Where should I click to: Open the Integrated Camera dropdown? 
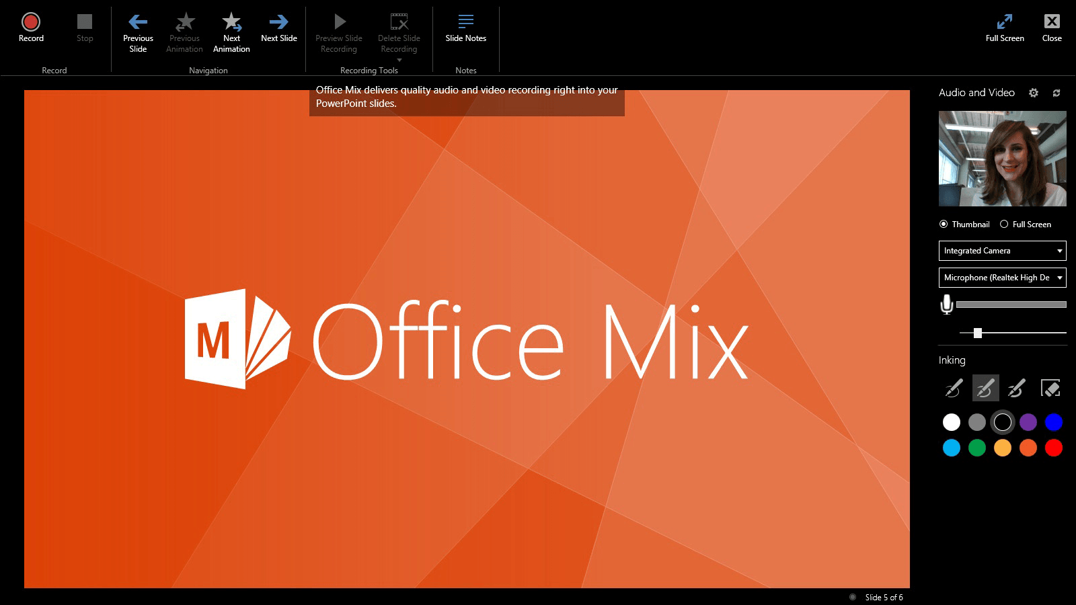tap(1001, 250)
